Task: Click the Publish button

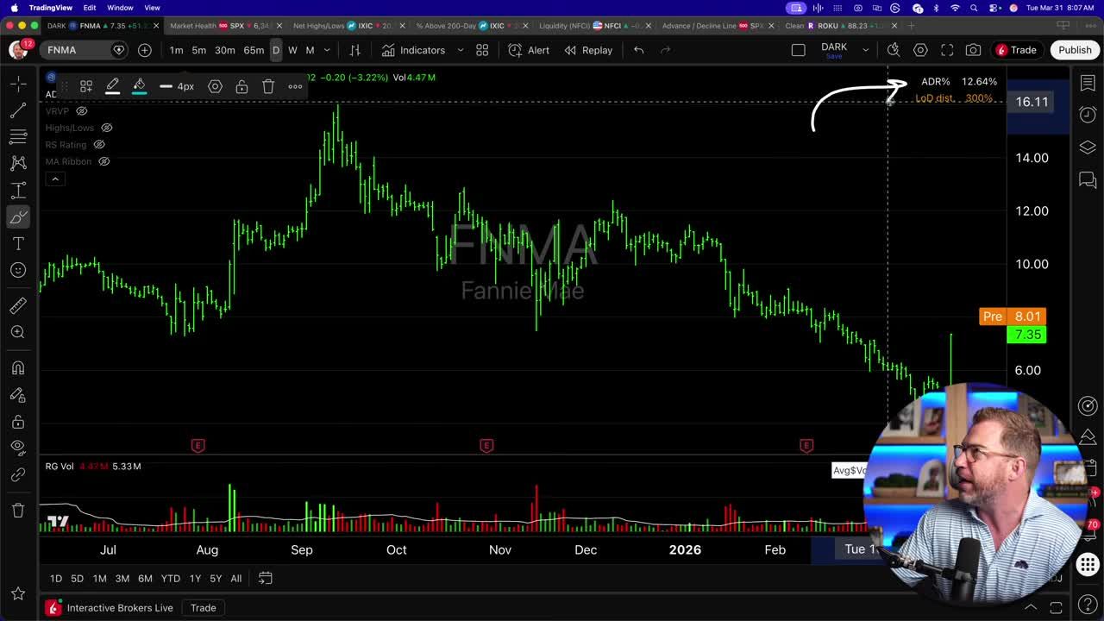Action: pyautogui.click(x=1075, y=49)
